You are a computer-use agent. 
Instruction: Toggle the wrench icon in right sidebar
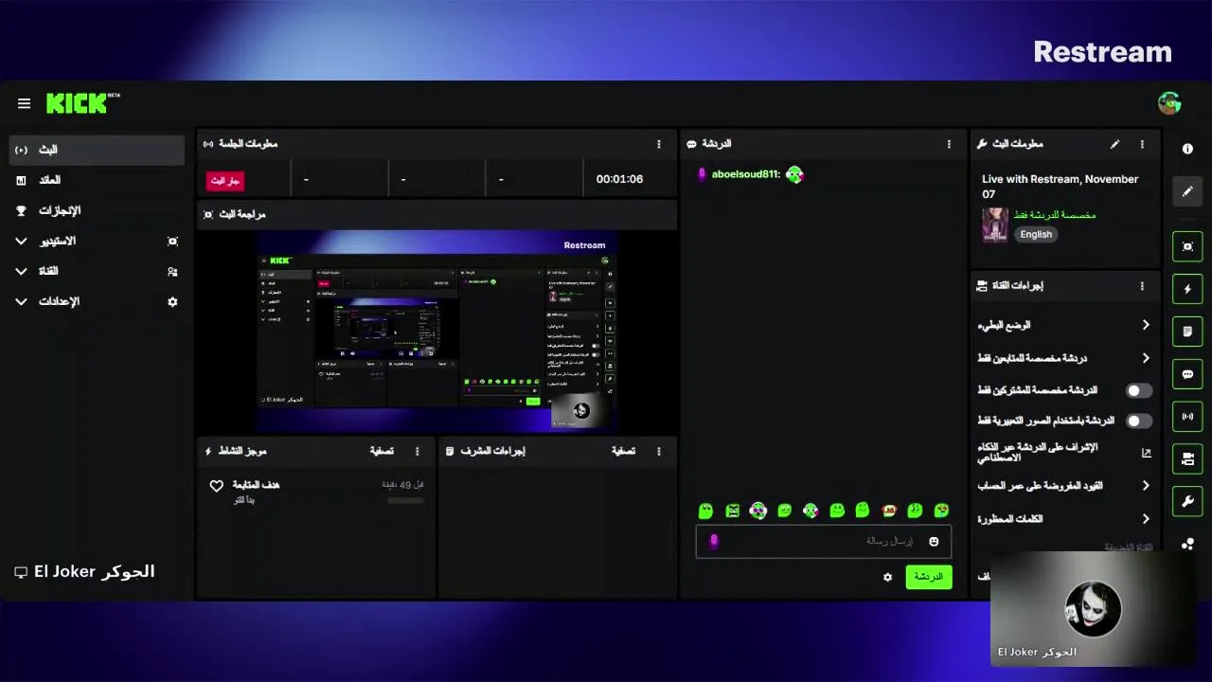tap(1187, 501)
